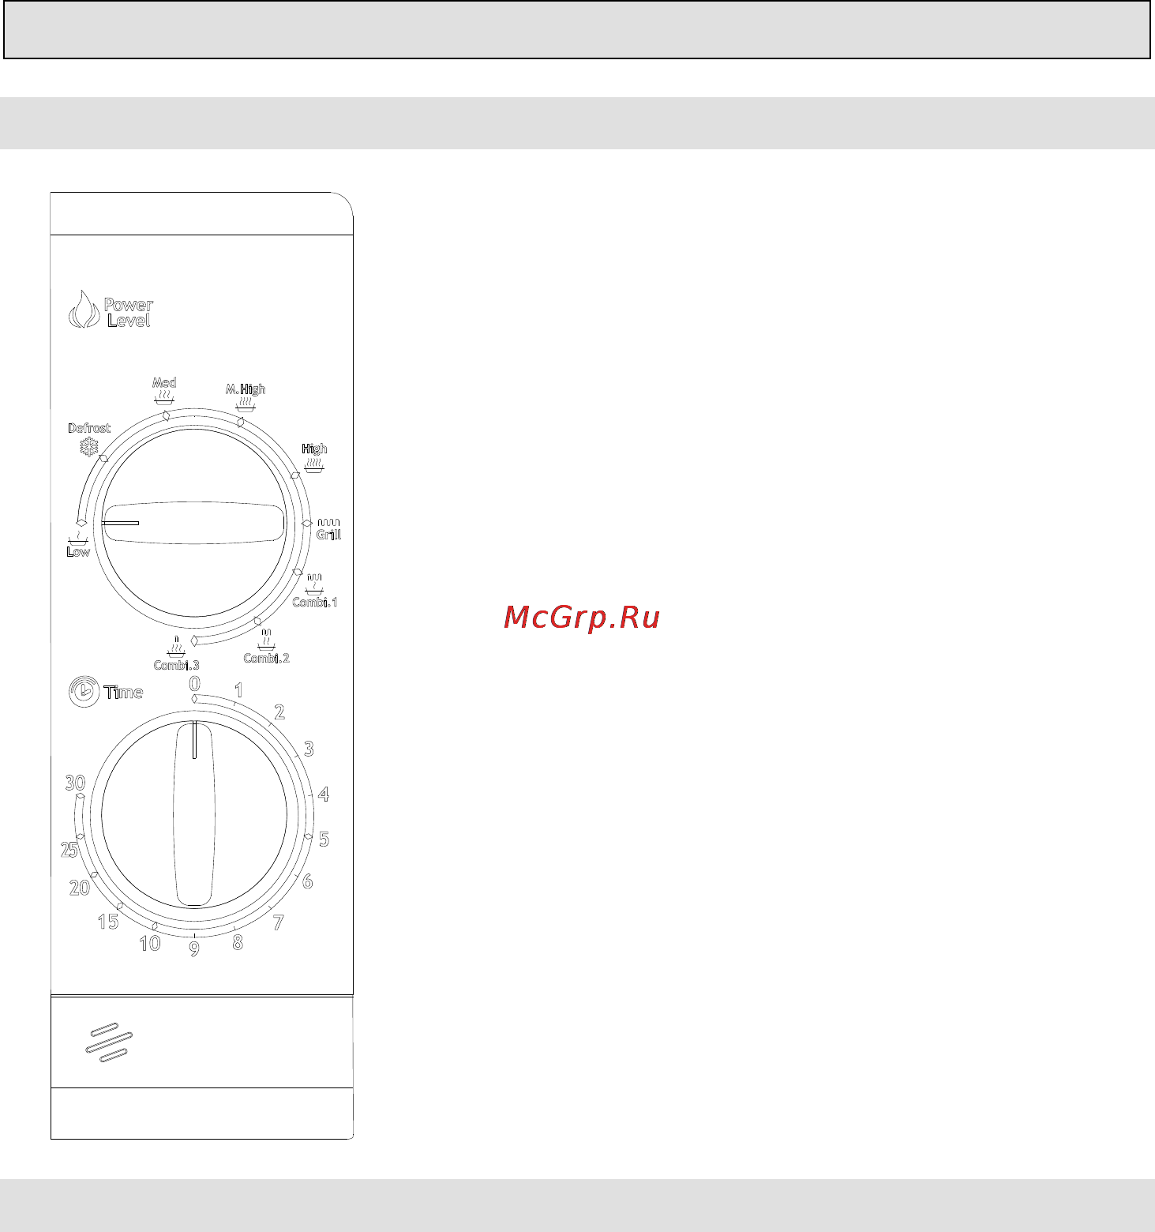
Task: Click the 1 minute mark on timer
Action: (238, 691)
